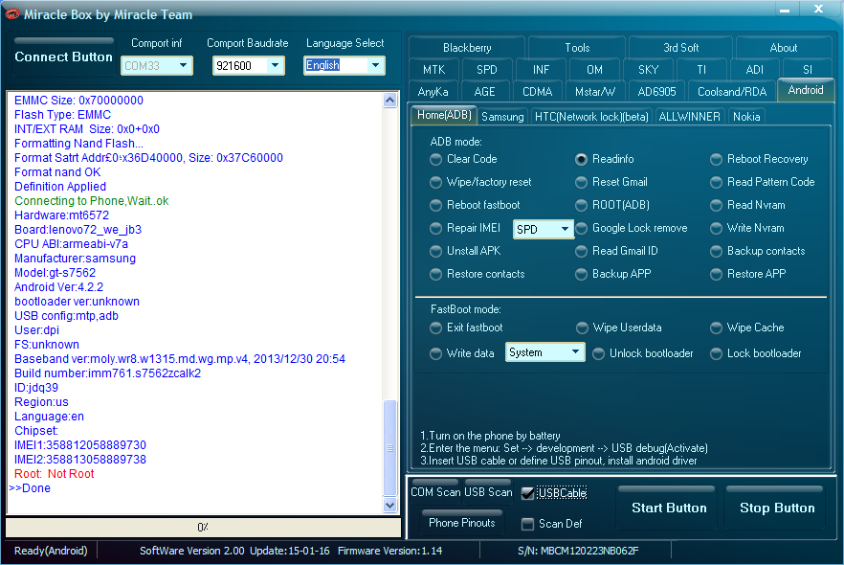Click log scrollbar down arrow
The height and width of the screenshot is (565, 844).
[390, 506]
